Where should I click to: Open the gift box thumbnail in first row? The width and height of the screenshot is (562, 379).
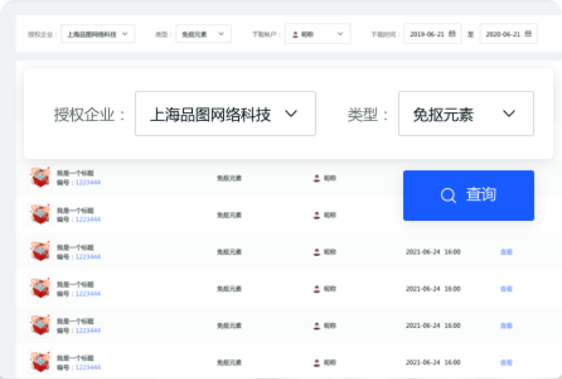41,177
